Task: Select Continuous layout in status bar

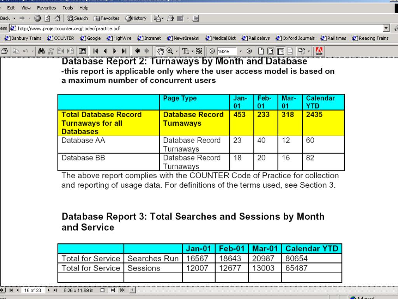Action: coord(113,290)
